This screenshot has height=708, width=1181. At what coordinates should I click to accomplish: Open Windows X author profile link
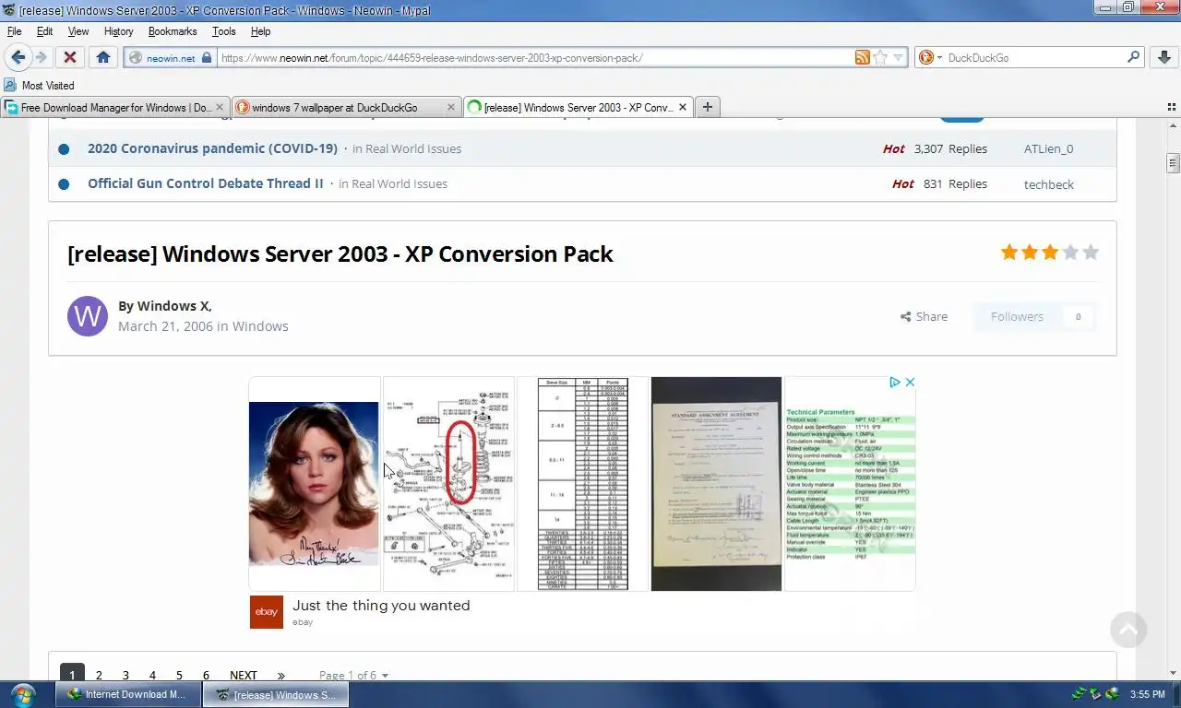173,306
